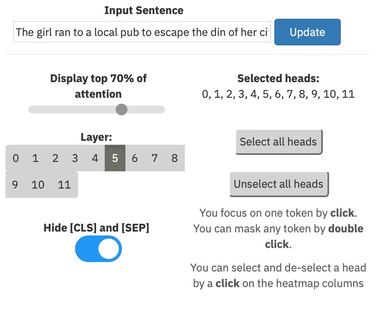Screen dimensions: 383x309
Task: Select layer 0
Action: (x=16, y=158)
